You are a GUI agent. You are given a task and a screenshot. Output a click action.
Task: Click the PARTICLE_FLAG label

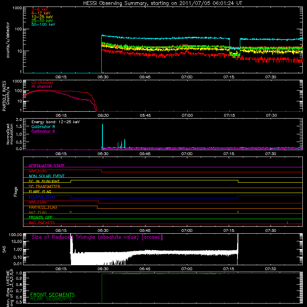coord(43,207)
